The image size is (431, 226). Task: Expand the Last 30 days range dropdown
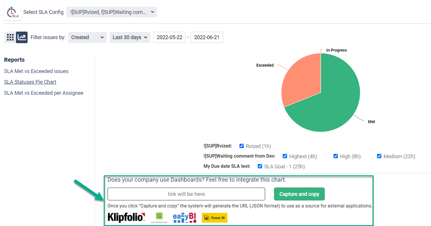pyautogui.click(x=130, y=37)
